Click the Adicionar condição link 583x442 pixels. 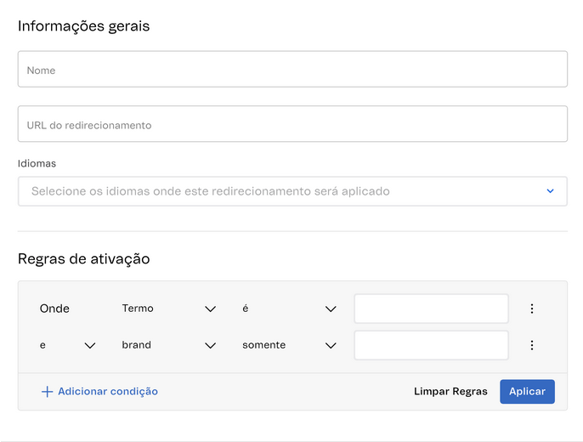click(108, 392)
